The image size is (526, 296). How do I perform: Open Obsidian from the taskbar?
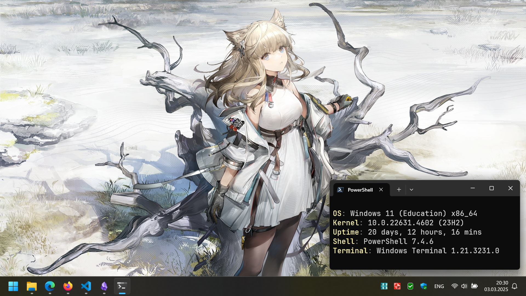click(104, 286)
